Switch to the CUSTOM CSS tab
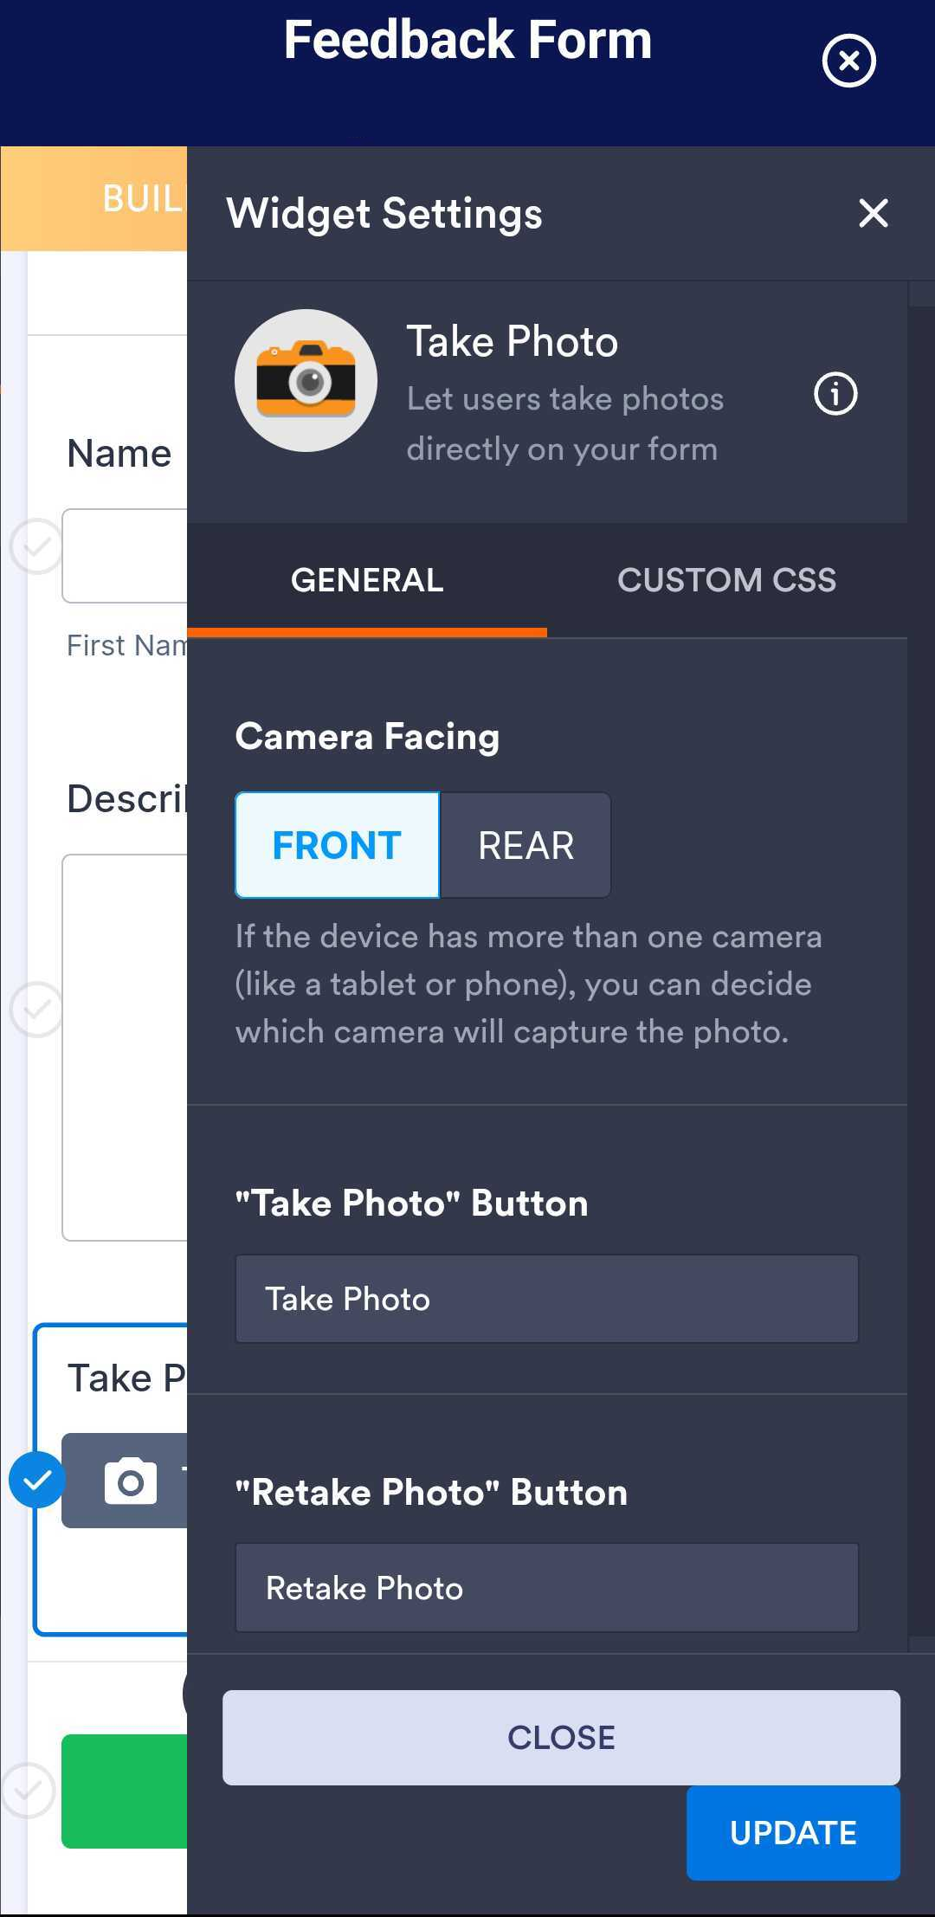Screen dimensions: 935x1917 click(x=726, y=580)
